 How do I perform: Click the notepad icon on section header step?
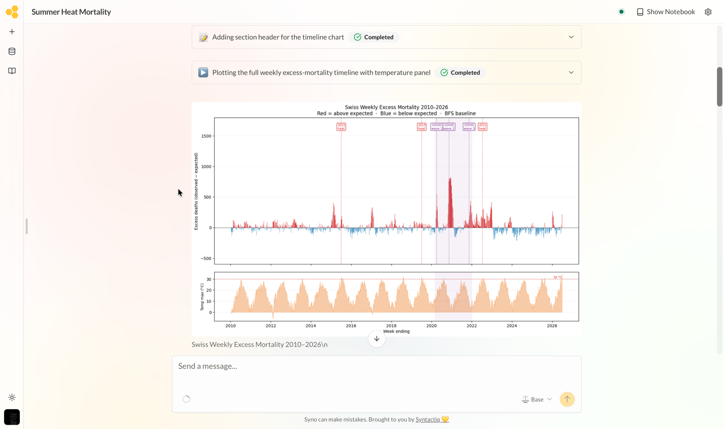[203, 37]
